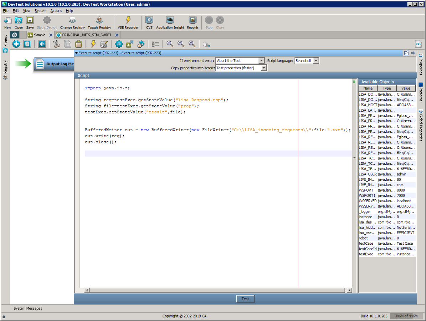The width and height of the screenshot is (426, 321).
Task: Open the Script language dropdown
Action: click(x=307, y=61)
